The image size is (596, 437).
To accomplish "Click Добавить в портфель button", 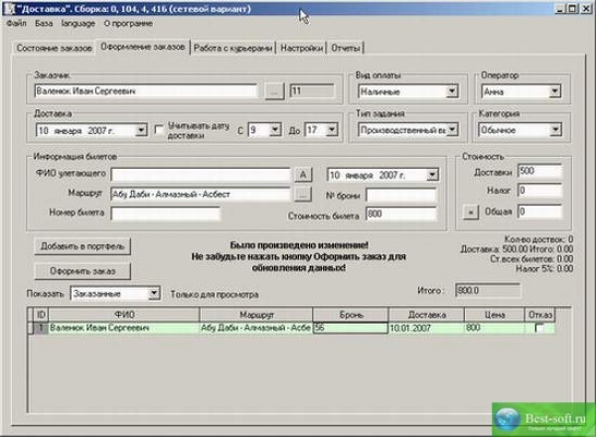I will pyautogui.click(x=82, y=246).
